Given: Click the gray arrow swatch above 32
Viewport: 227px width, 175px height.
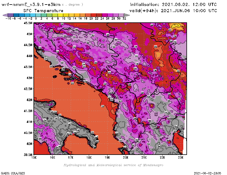Looking at the screenshot, I should (127, 15).
